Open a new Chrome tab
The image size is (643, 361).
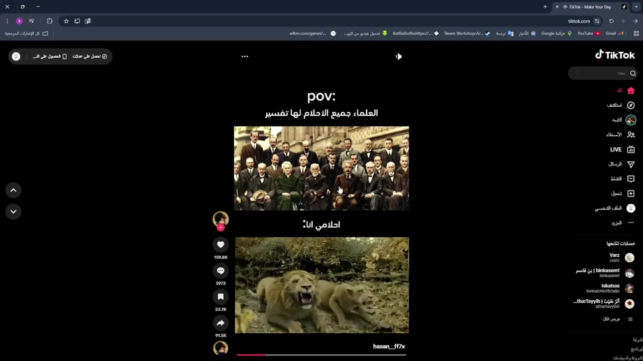tap(545, 7)
